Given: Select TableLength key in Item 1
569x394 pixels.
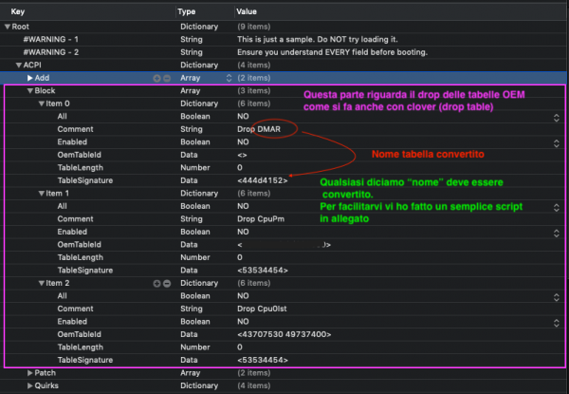Looking at the screenshot, I should pyautogui.click(x=81, y=257).
